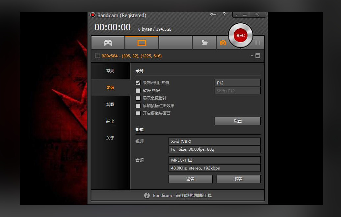The height and width of the screenshot is (217, 341).
Task: Click 设置 button under recording options
Action: click(x=238, y=121)
